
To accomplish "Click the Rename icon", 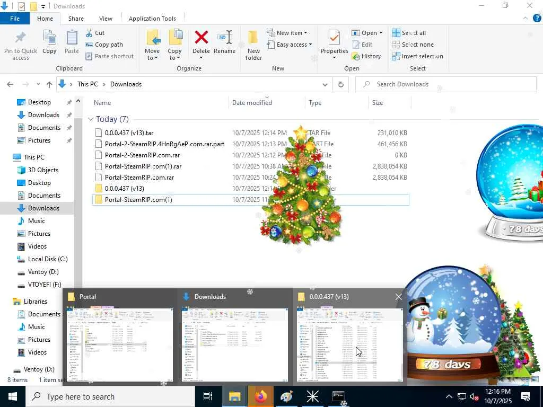I will point(224,38).
